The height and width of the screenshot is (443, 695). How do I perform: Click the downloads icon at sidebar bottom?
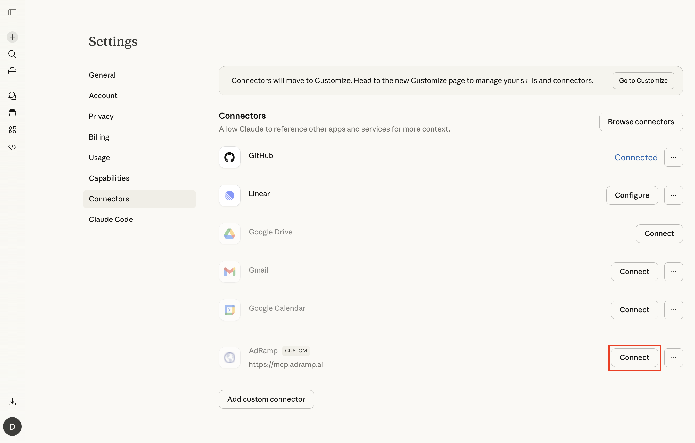[x=12, y=401]
